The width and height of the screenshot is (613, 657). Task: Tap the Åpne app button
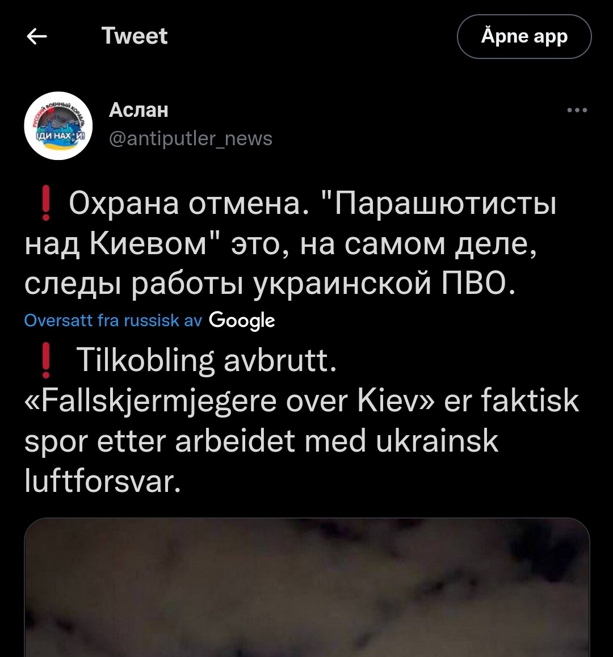point(524,36)
